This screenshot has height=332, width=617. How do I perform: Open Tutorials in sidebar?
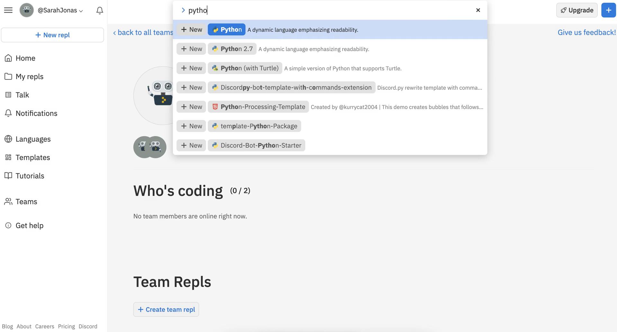pyautogui.click(x=24, y=176)
